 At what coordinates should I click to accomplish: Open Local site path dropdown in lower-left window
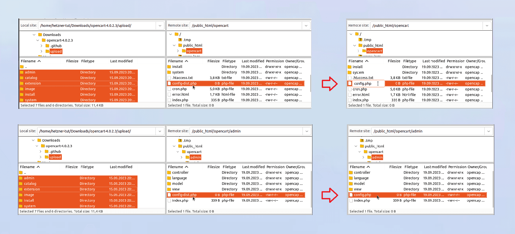160,131
